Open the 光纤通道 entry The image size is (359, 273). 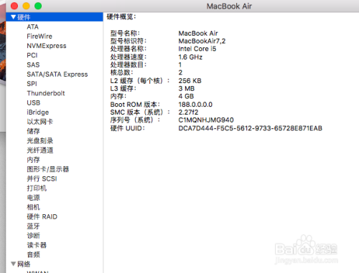[39, 150]
